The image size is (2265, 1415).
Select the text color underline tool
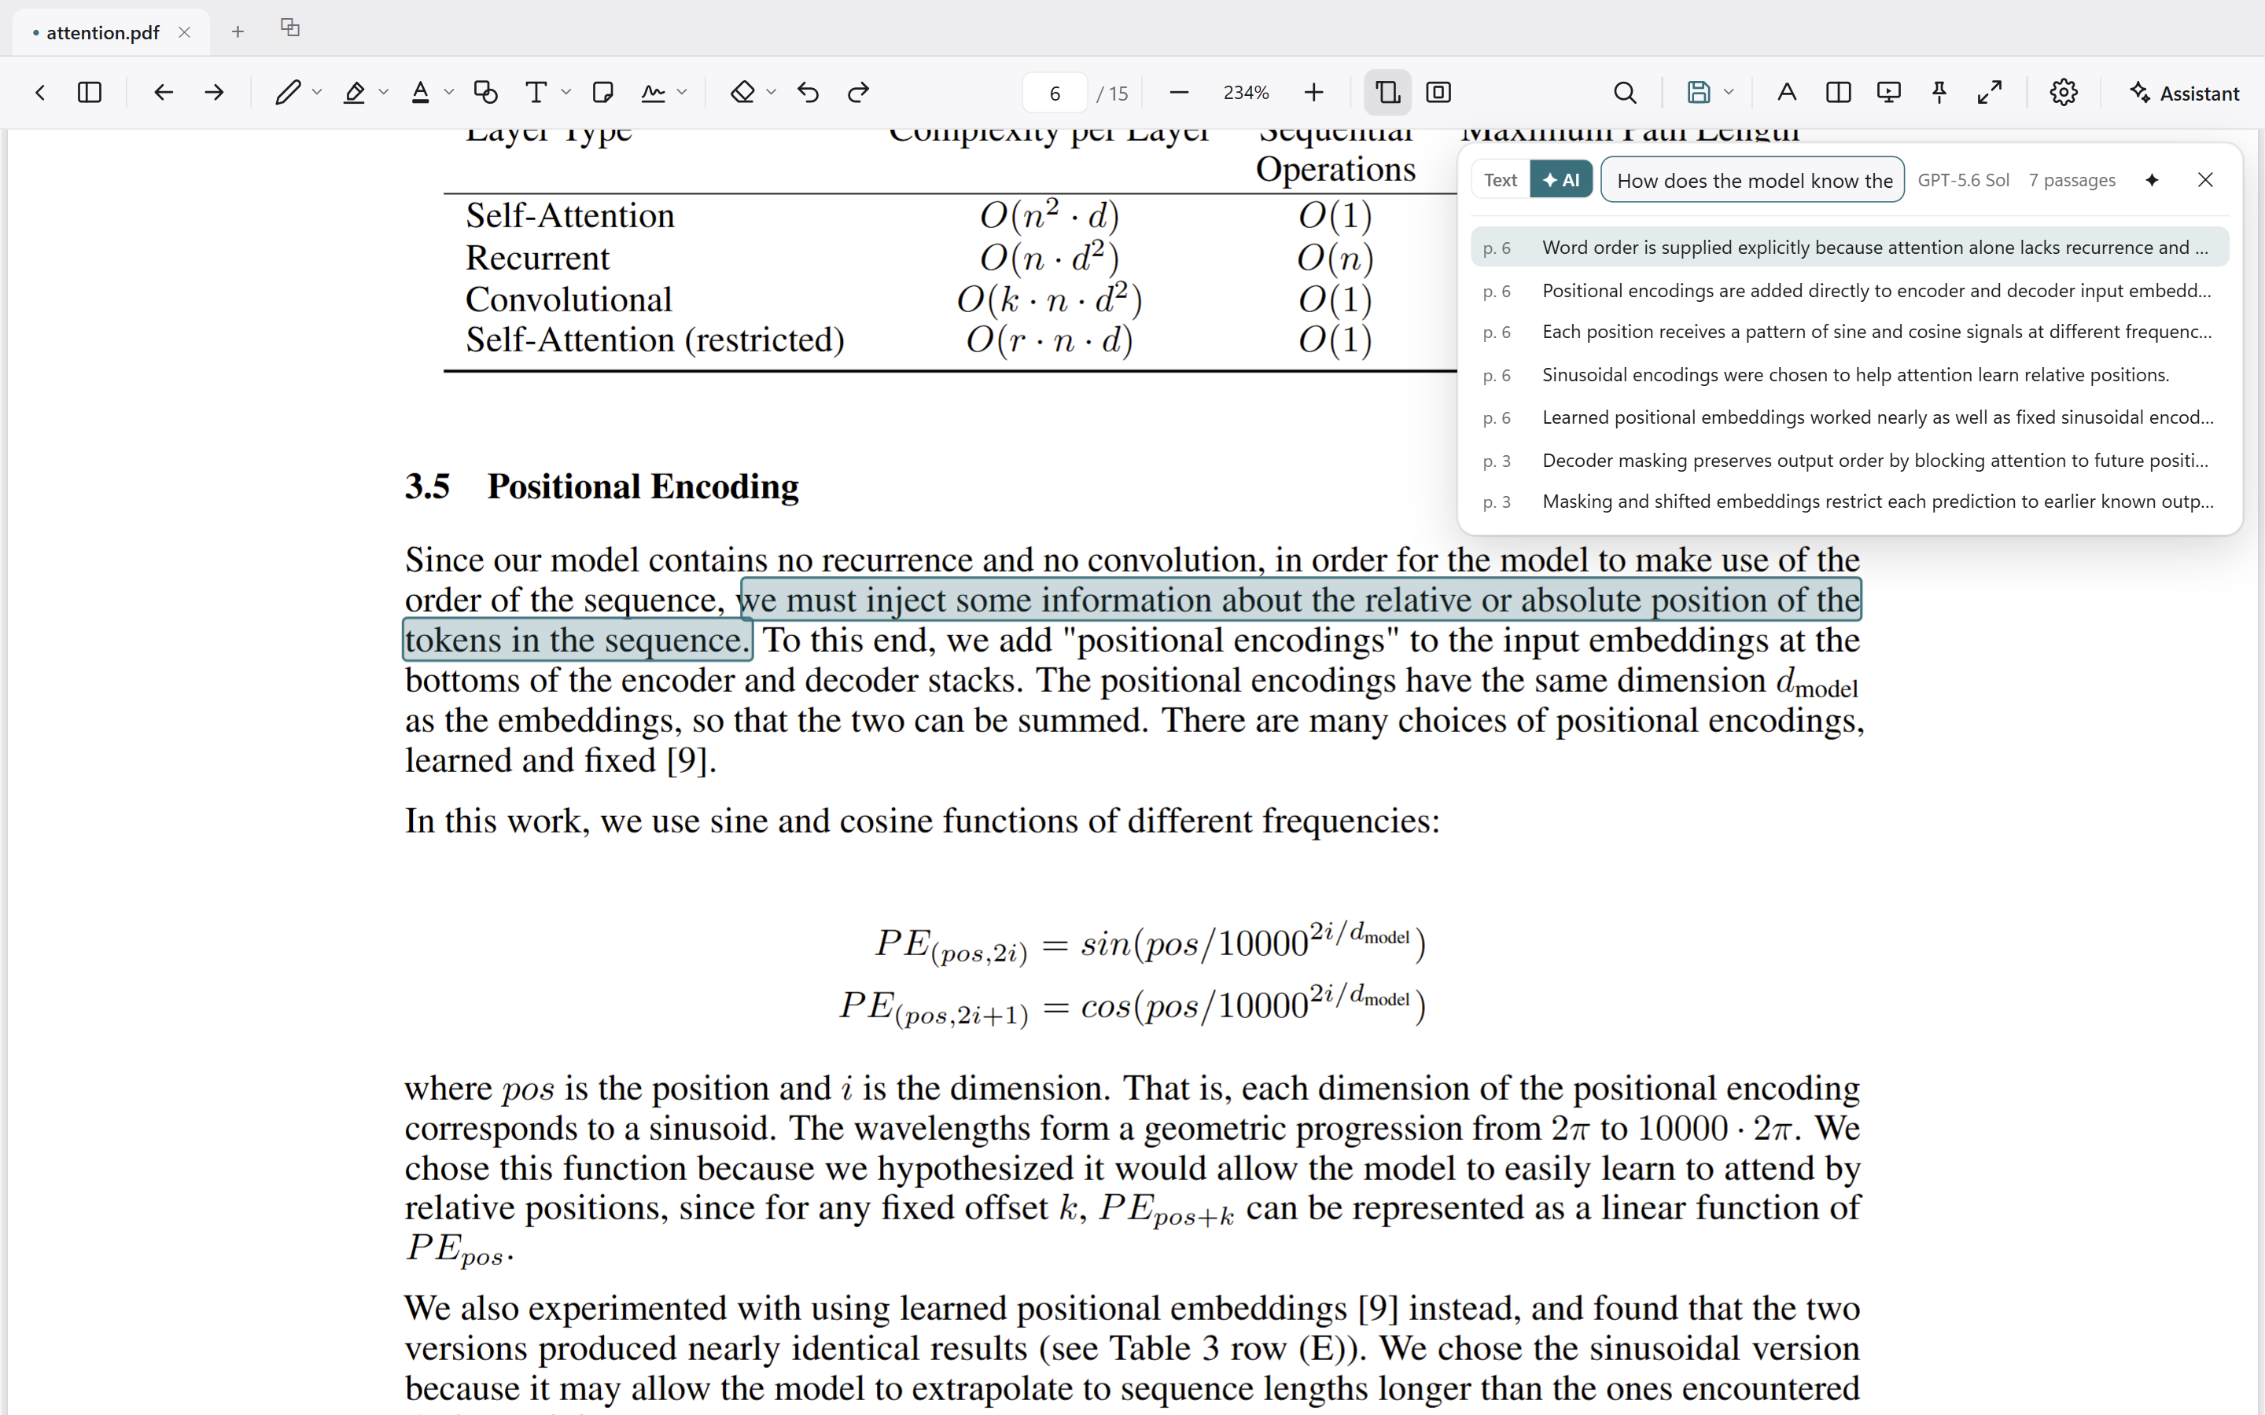coord(420,93)
